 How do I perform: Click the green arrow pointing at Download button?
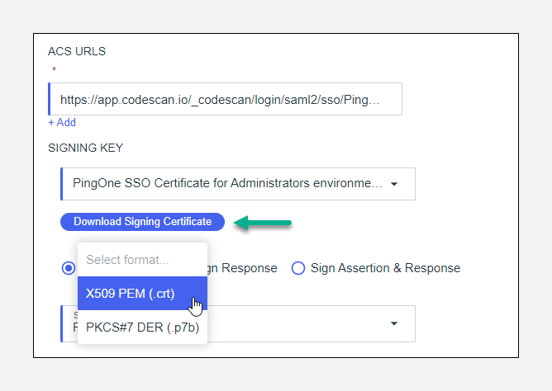[263, 221]
